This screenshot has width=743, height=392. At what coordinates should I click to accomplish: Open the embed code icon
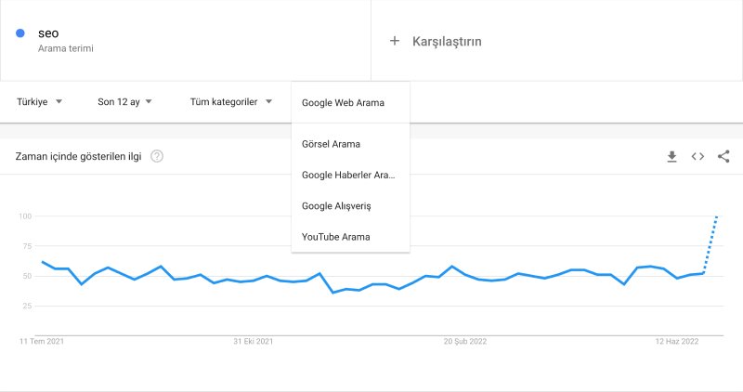pos(697,156)
